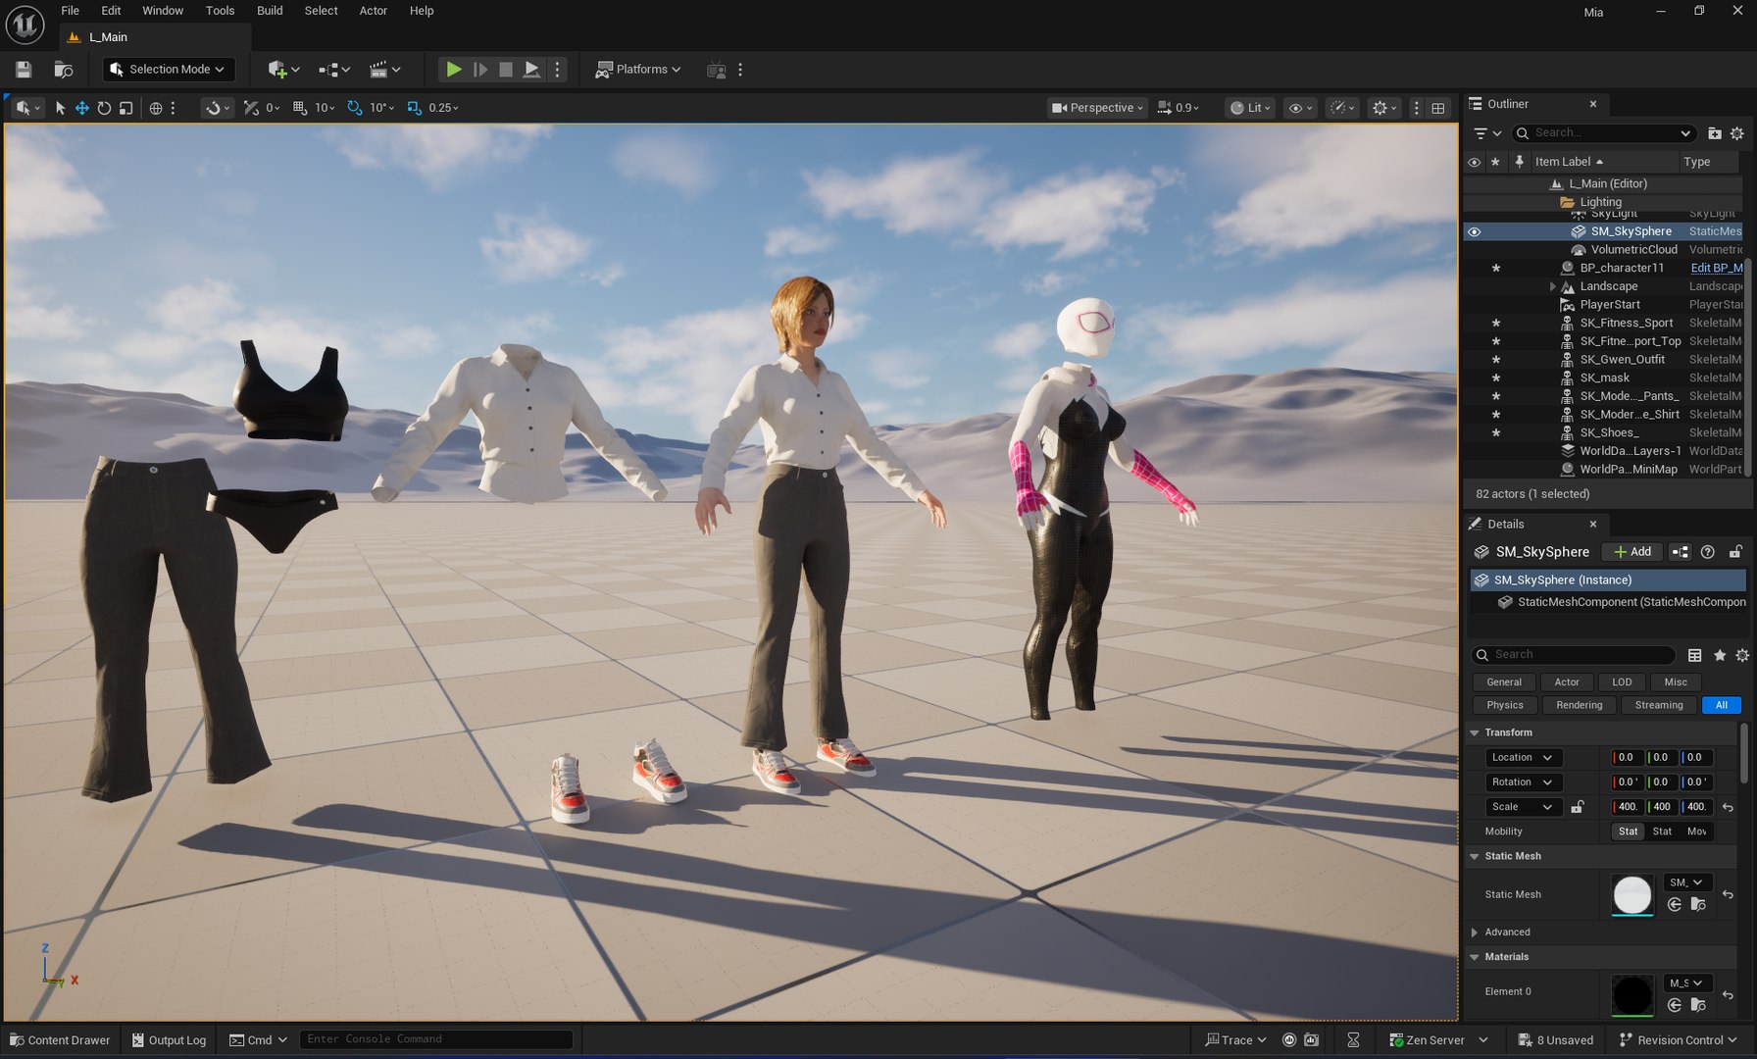This screenshot has height=1059, width=1757.
Task: Toggle grid snapping icon next to 10
Action: click(300, 108)
